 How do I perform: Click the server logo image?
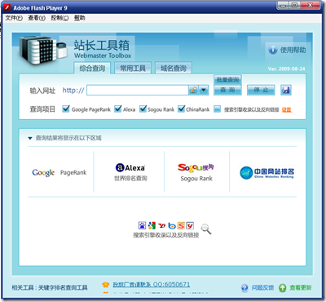point(43,50)
